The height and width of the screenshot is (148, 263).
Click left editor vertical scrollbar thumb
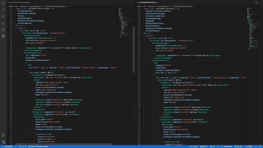pos(133,49)
